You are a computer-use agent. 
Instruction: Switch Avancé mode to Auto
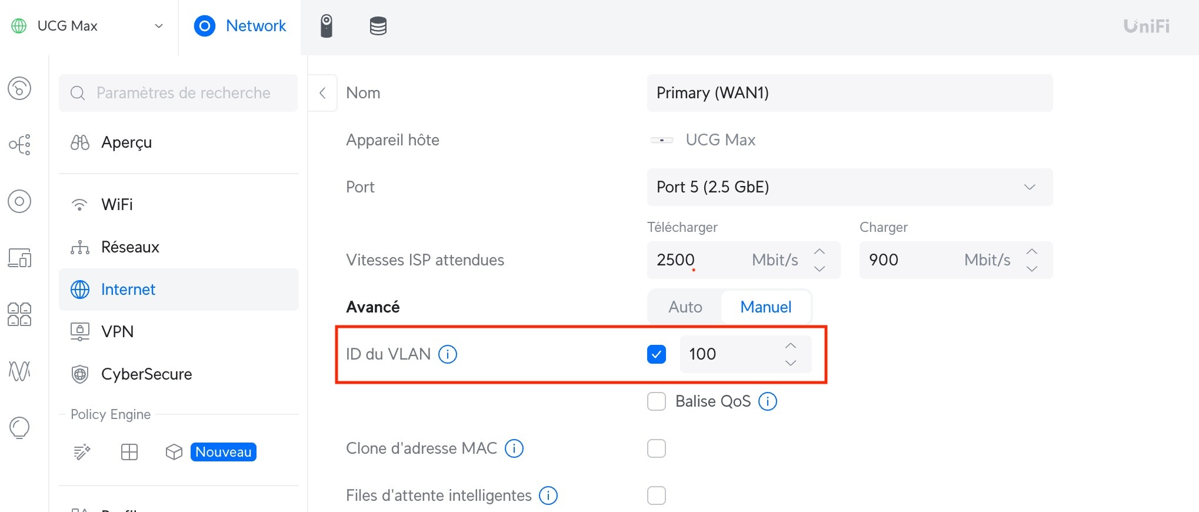[685, 307]
